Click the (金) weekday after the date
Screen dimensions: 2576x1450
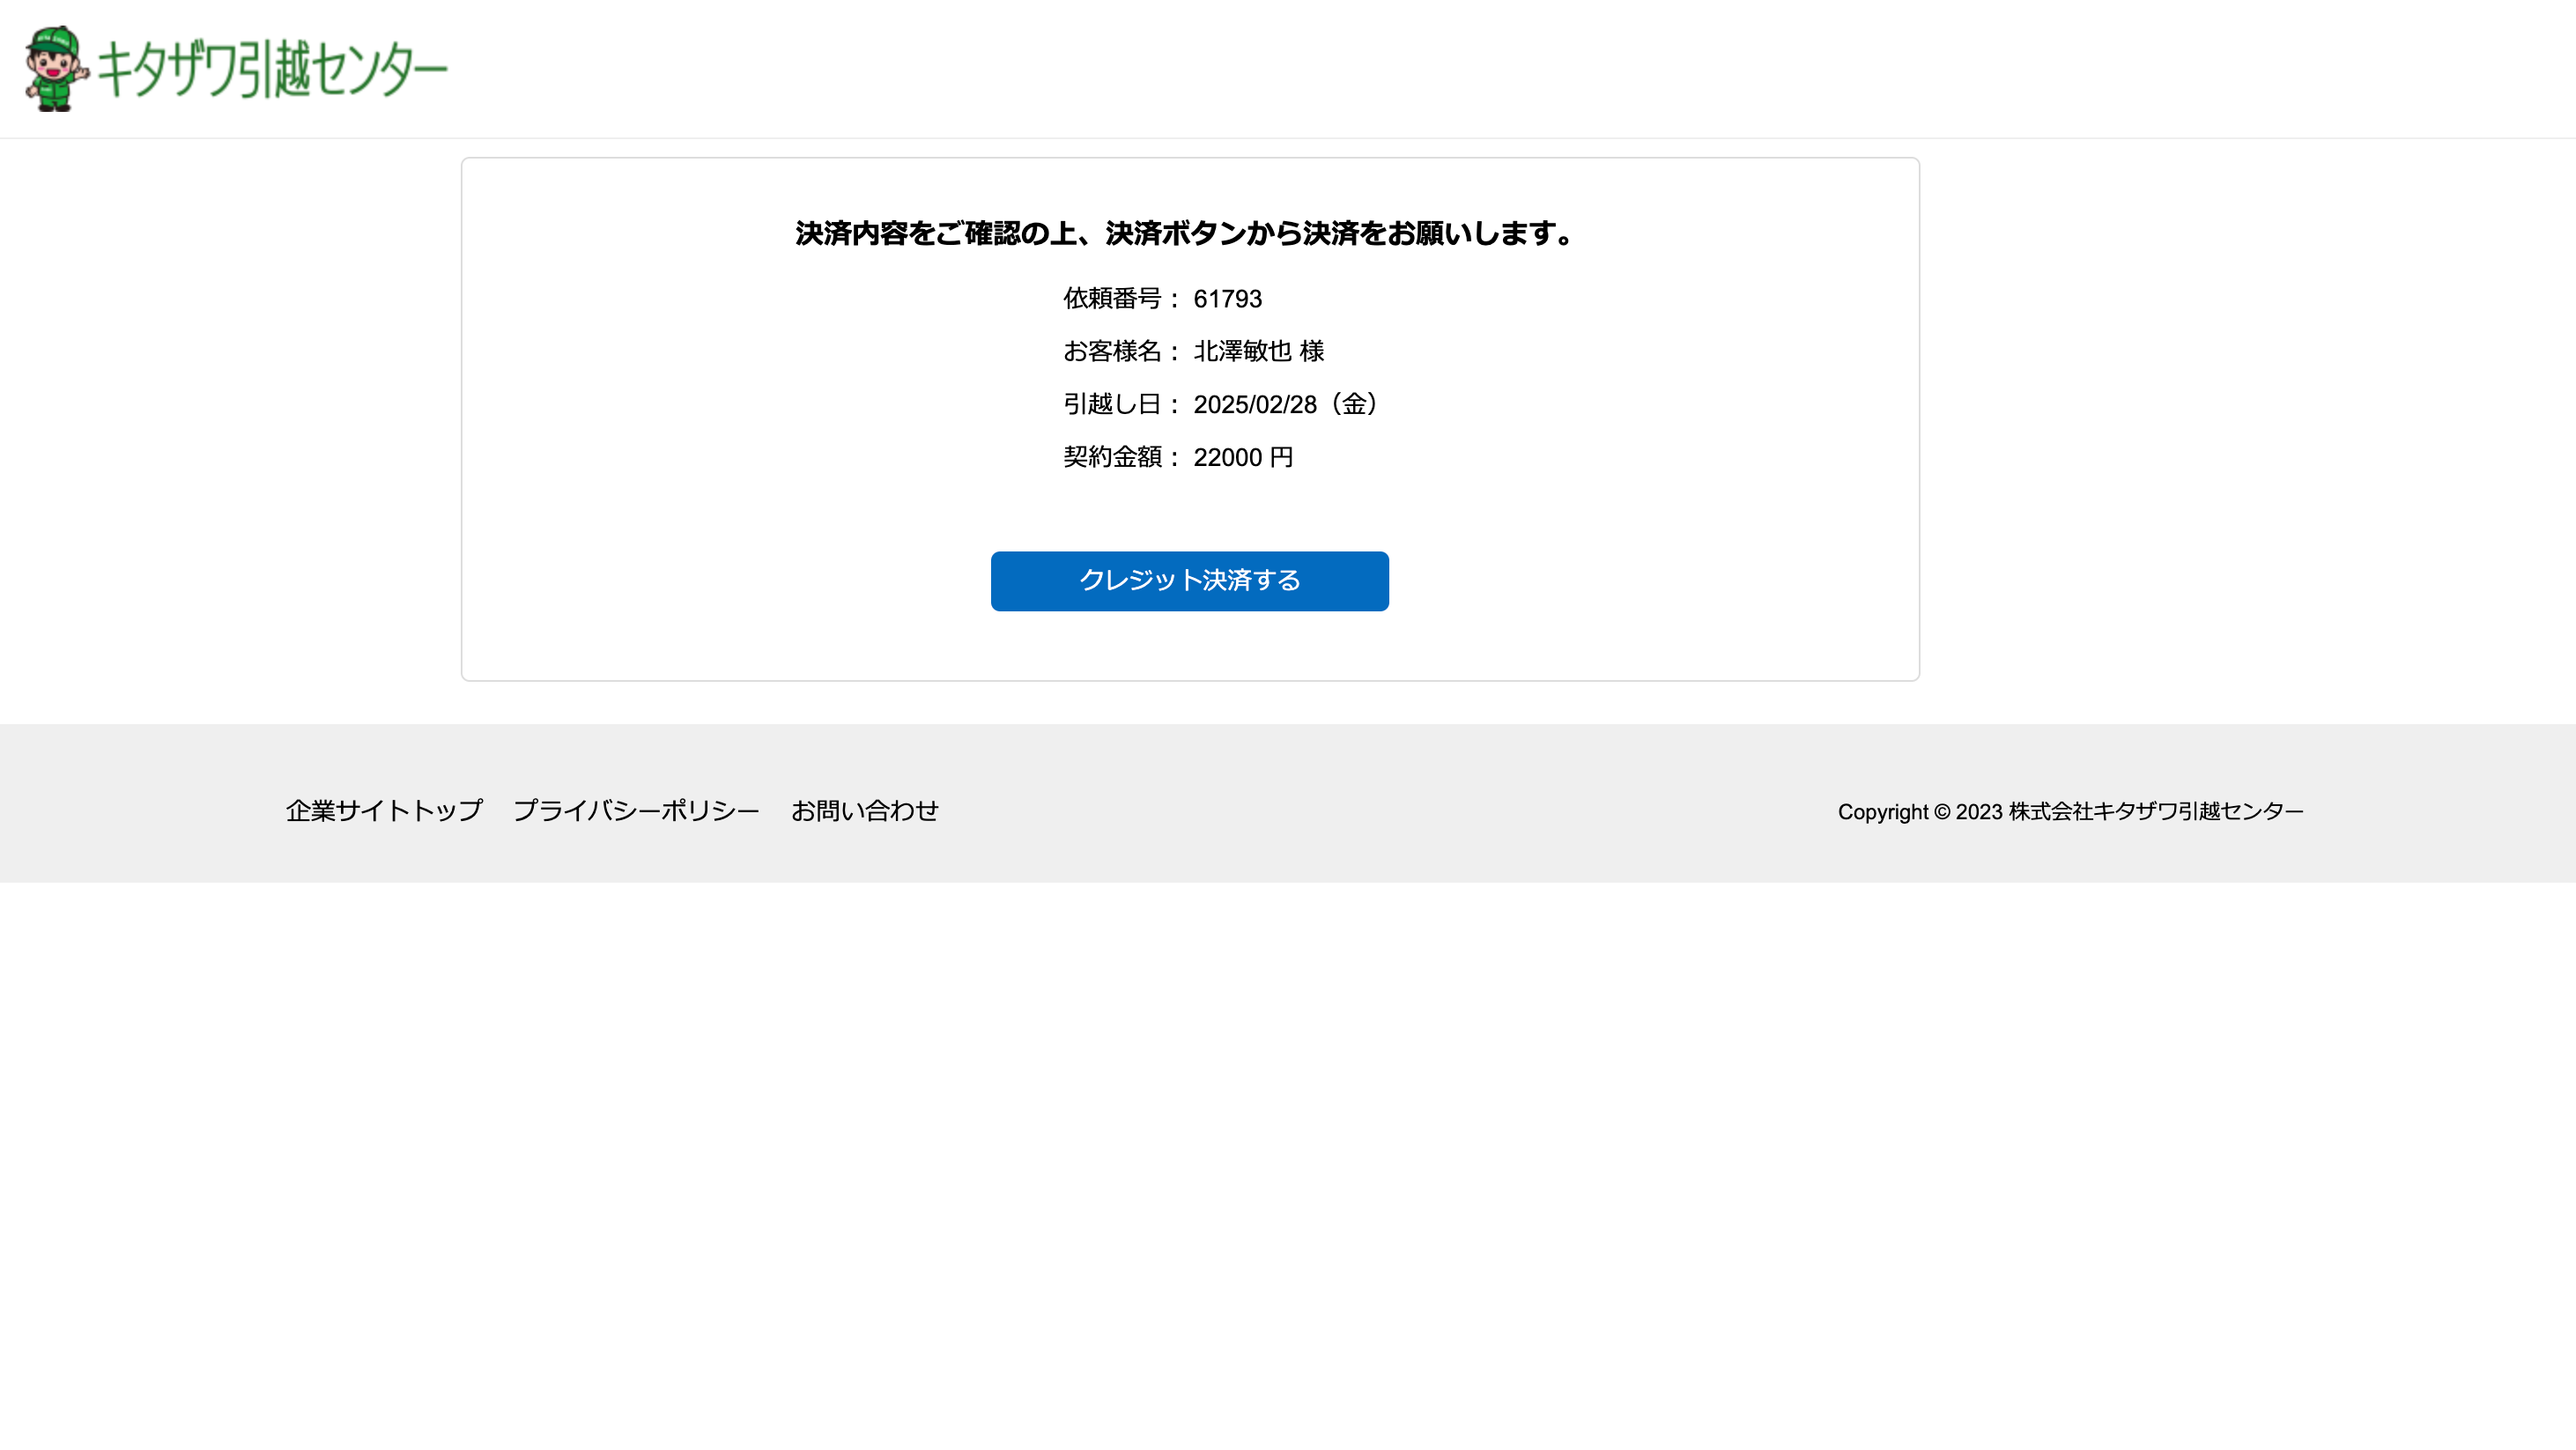(x=1355, y=405)
